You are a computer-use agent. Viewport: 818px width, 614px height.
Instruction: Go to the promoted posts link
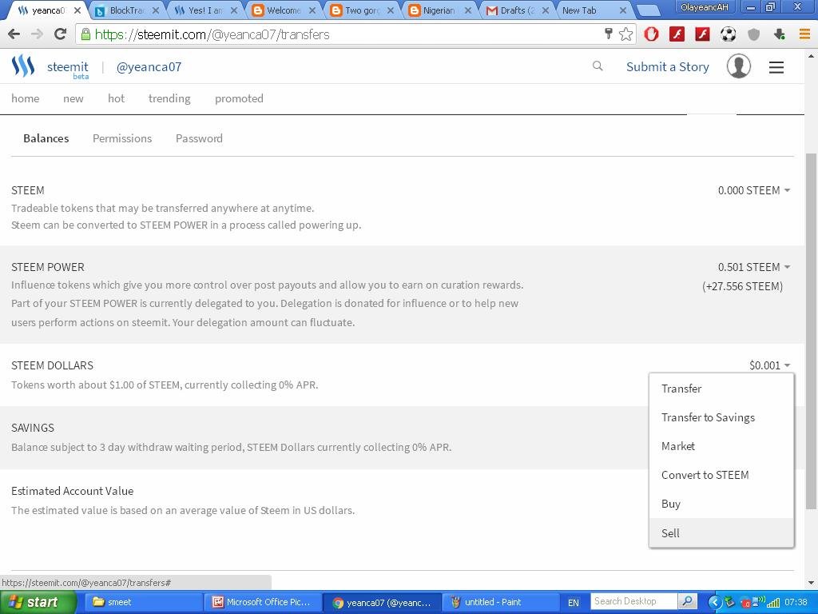tap(239, 98)
